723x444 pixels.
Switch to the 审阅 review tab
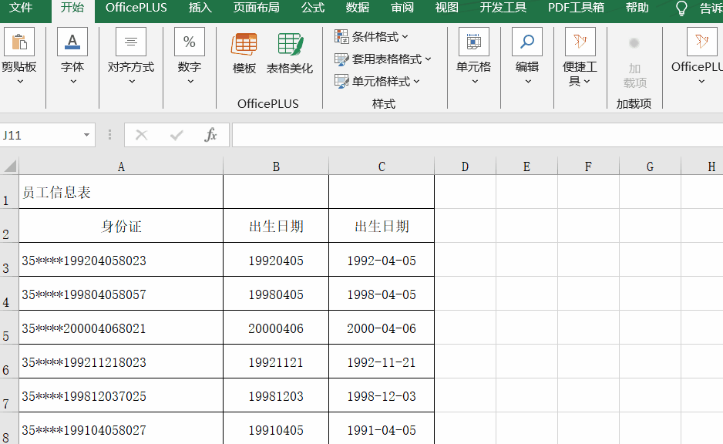click(402, 8)
